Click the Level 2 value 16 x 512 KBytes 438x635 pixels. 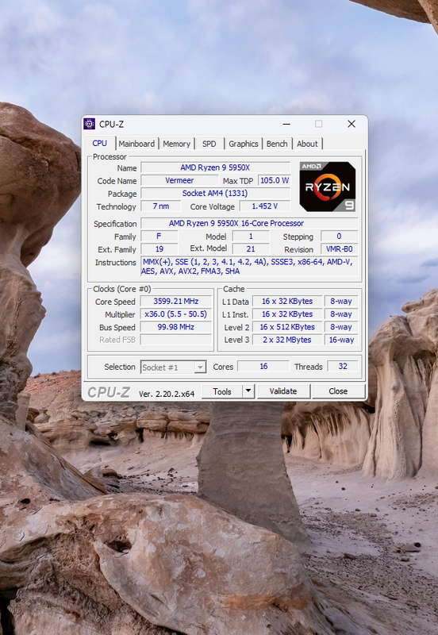point(287,327)
